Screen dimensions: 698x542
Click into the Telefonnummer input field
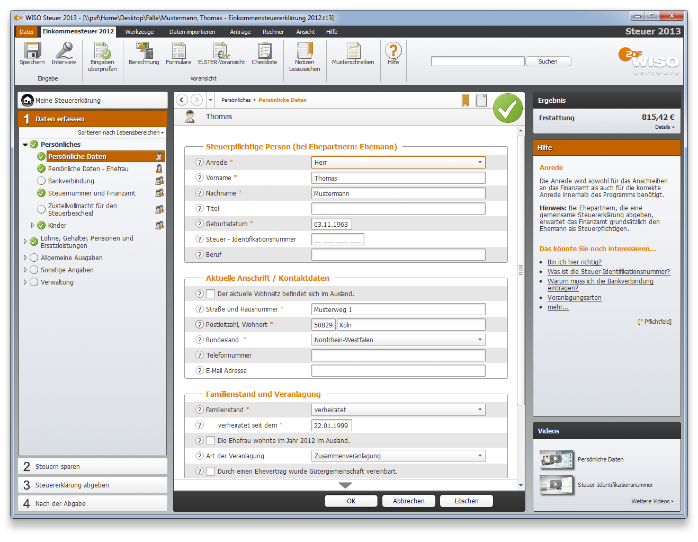398,356
